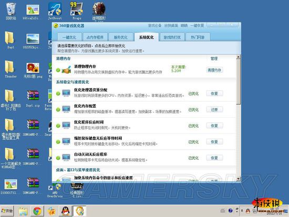Select the 系统优化 tab
Viewport: 289px width, 217px height.
(147, 37)
